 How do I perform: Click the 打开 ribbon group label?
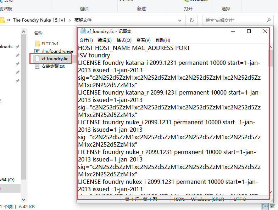(x=188, y=8)
